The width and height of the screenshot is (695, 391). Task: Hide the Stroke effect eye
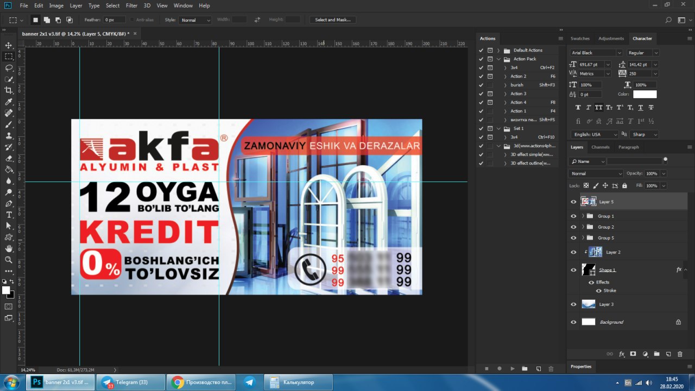(598, 291)
